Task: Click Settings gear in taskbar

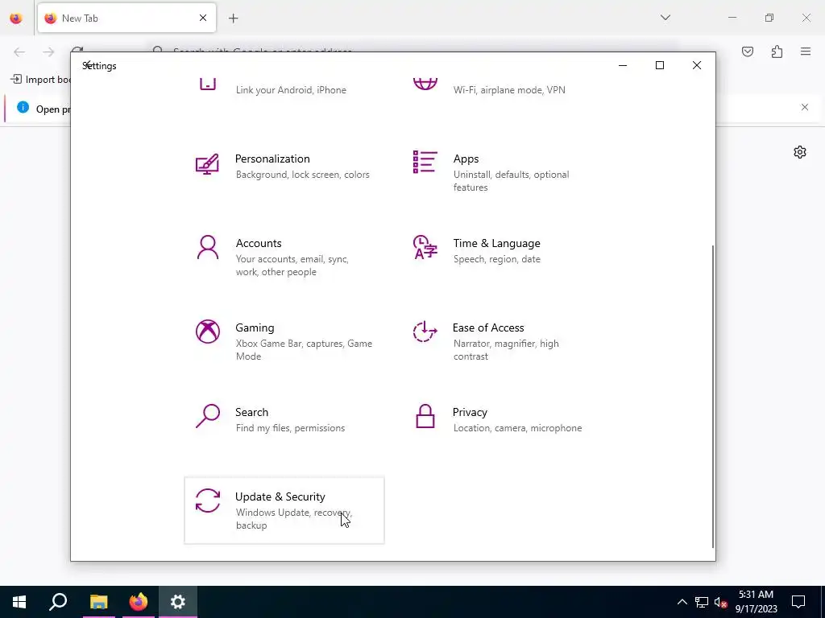Action: [x=178, y=602]
